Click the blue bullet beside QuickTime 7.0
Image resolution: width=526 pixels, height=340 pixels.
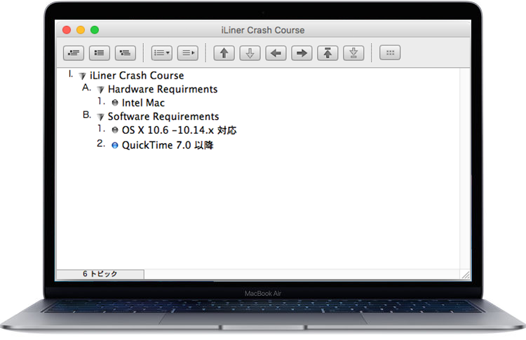click(x=115, y=145)
